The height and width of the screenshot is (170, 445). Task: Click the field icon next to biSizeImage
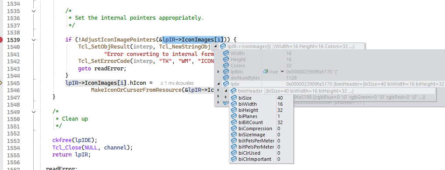234,135
